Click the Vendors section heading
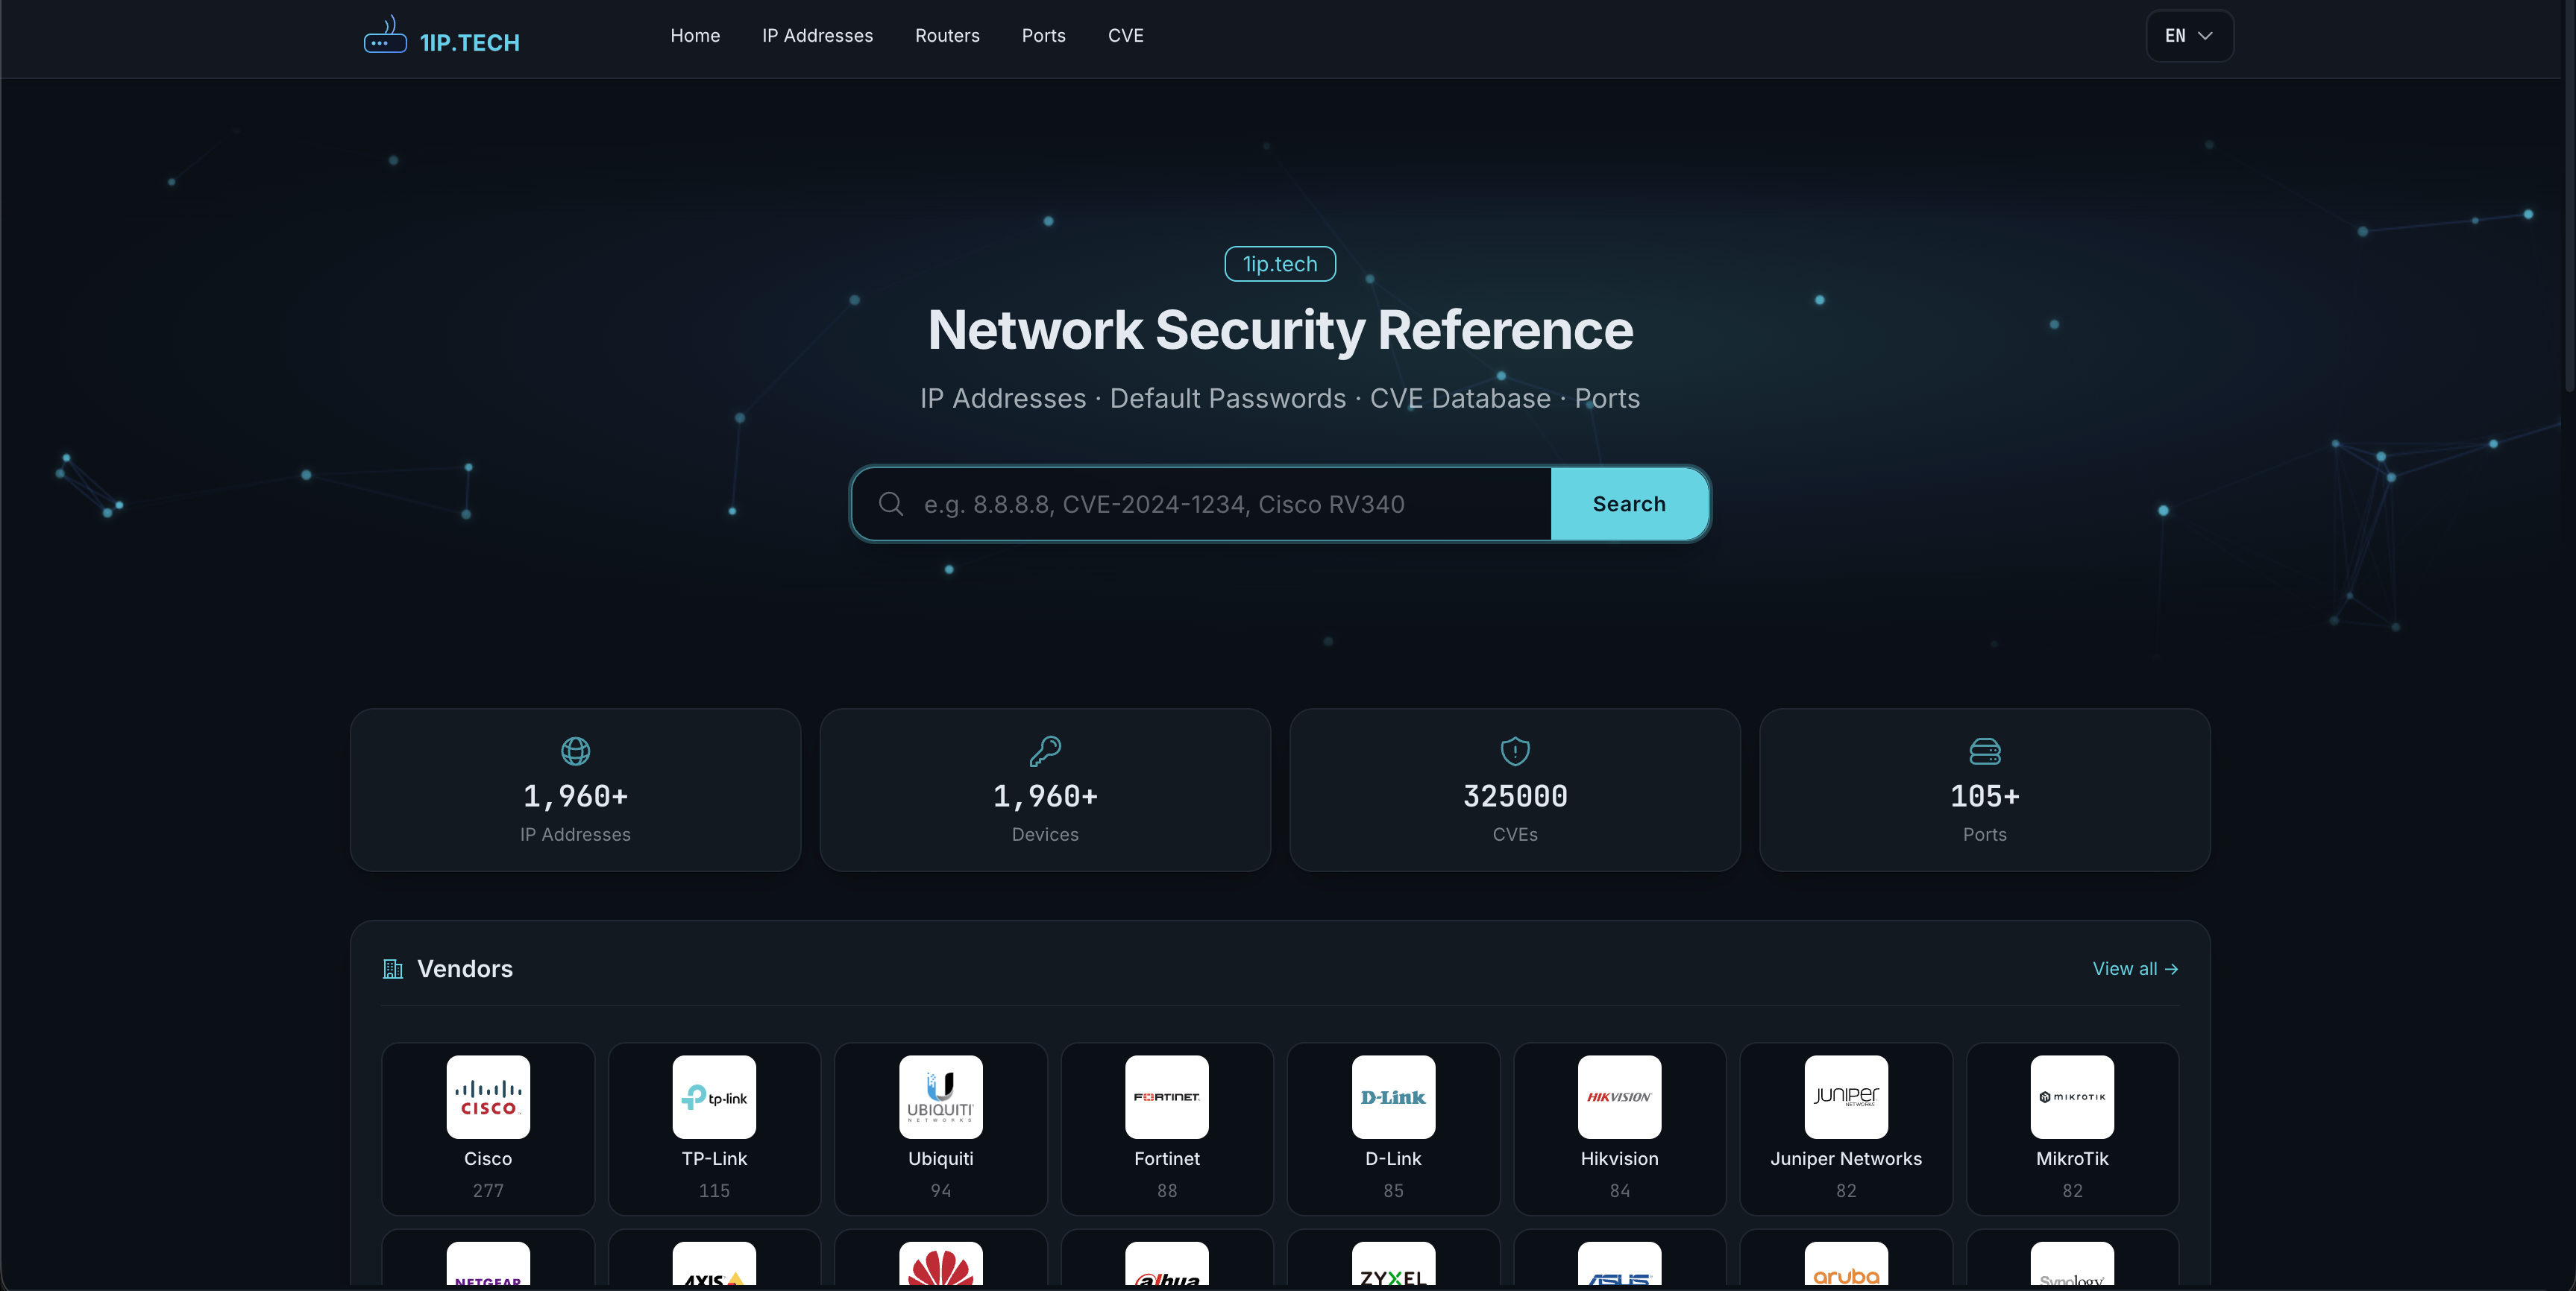Screen dimensions: 2576x1291 click(x=465, y=968)
